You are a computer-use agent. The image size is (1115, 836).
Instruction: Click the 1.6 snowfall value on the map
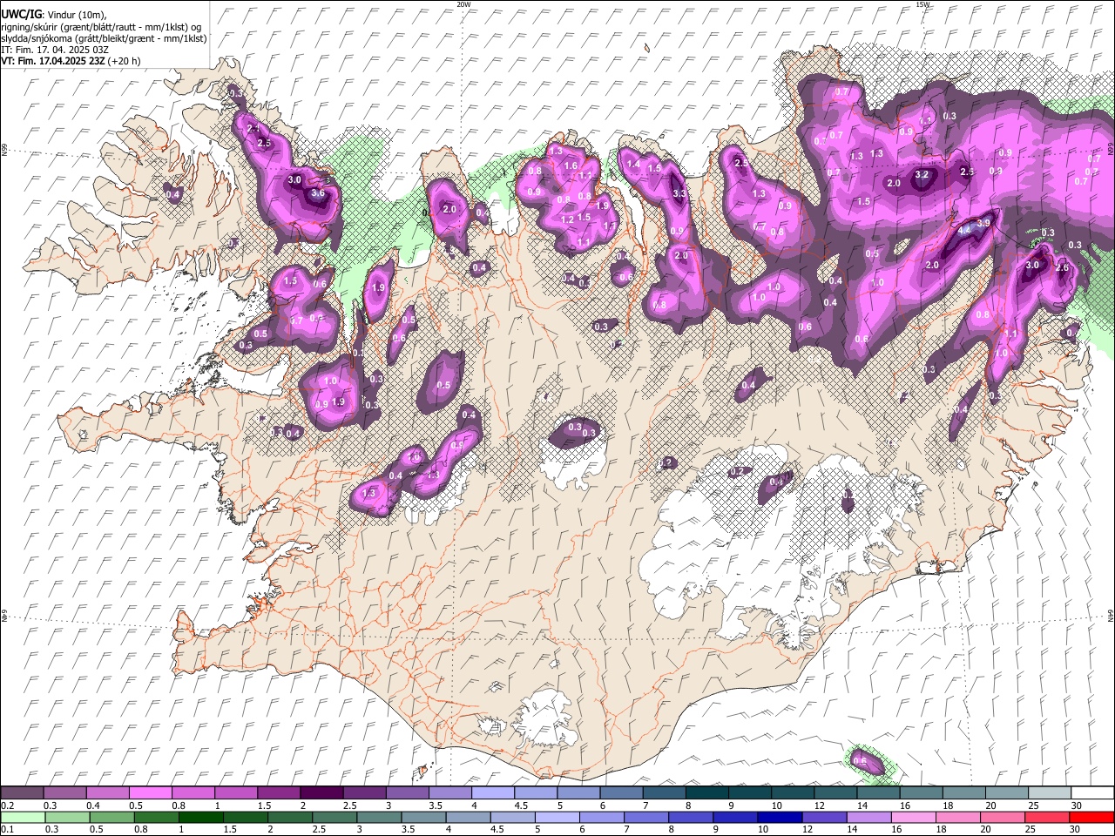point(571,165)
